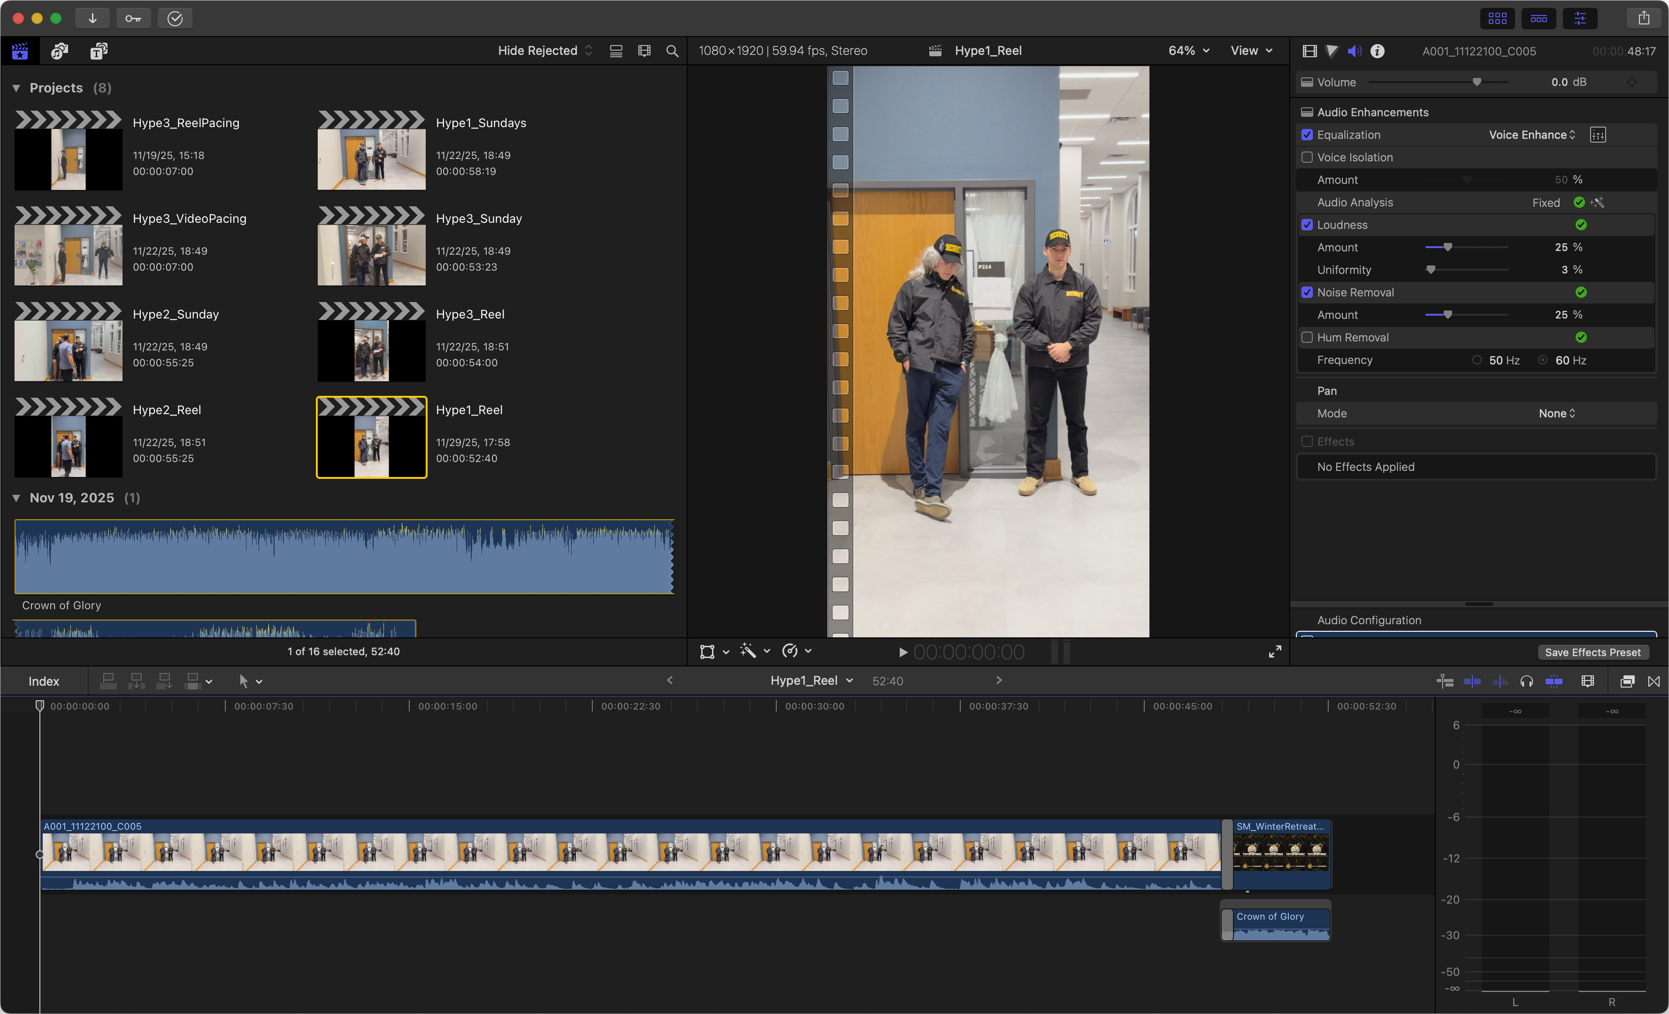
Task: Adjust the Volume slider in the inspector
Action: (1478, 81)
